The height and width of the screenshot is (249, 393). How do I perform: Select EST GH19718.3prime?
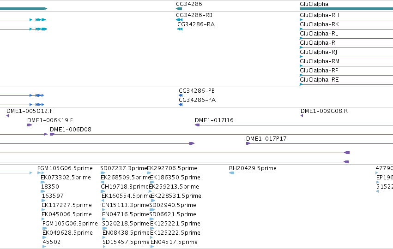tap(125, 187)
